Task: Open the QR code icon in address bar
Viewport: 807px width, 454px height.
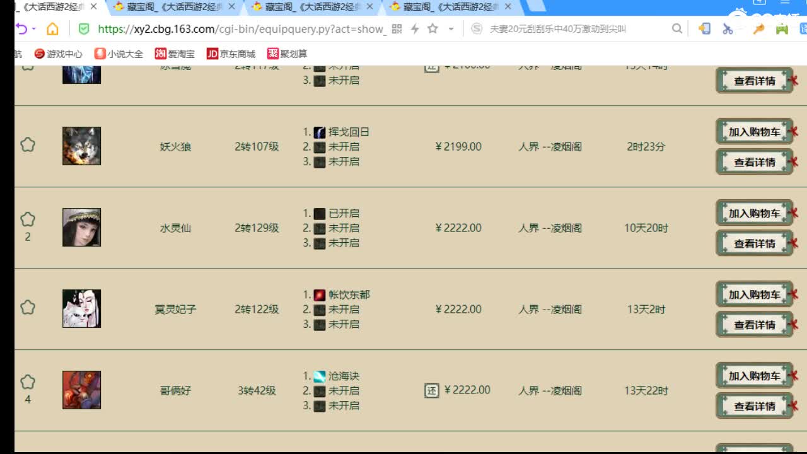Action: point(397,29)
